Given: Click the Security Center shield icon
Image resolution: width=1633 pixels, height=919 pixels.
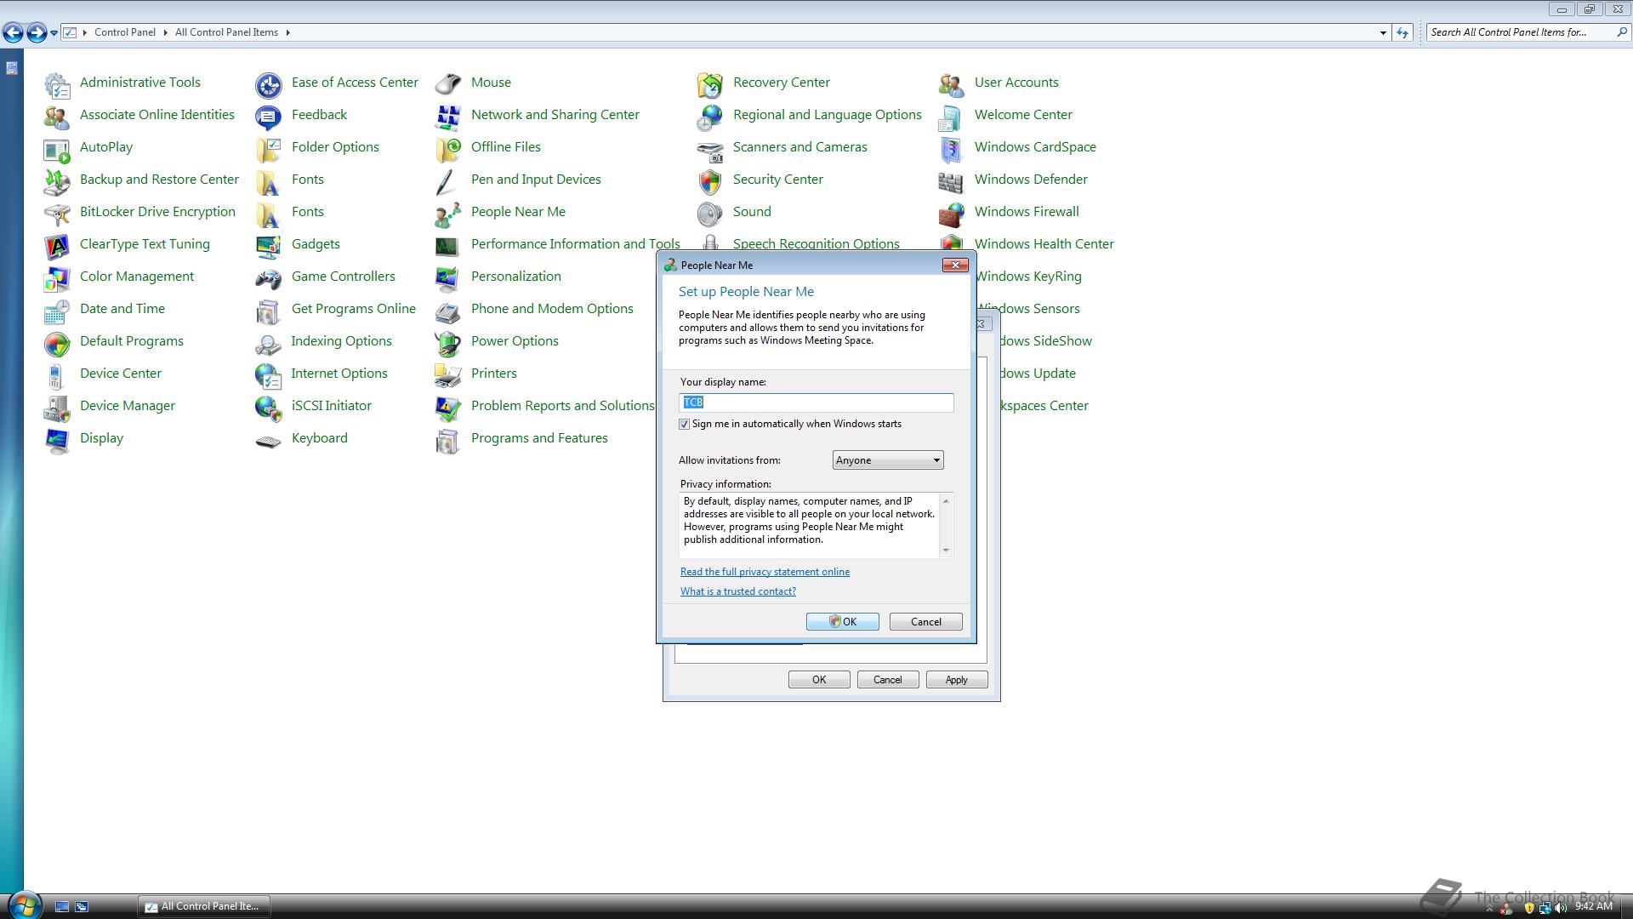Looking at the screenshot, I should pos(710,181).
